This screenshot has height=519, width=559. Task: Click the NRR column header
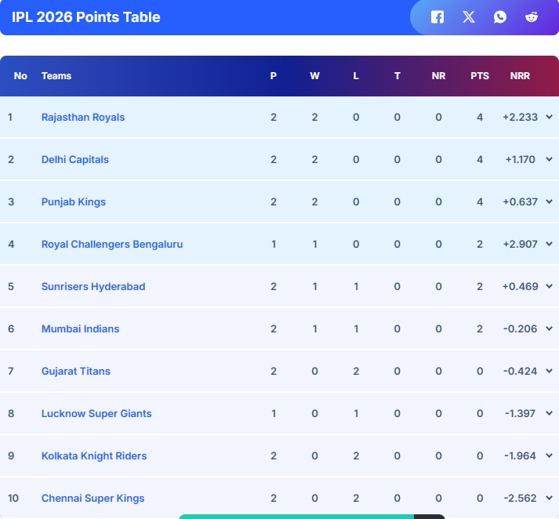(520, 76)
